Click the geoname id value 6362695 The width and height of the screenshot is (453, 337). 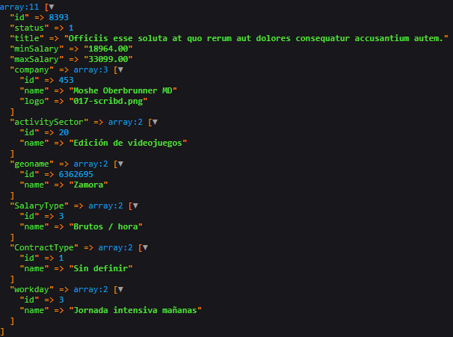76,174
